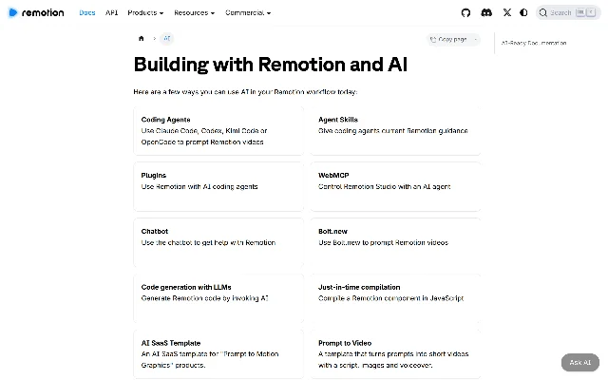608x380 pixels.
Task: Click the Search field
Action: coord(568,12)
